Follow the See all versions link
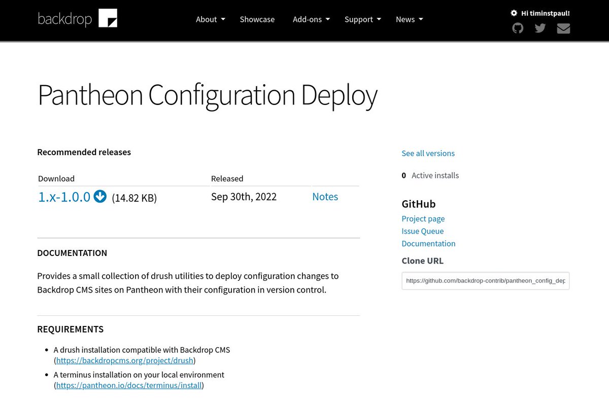This screenshot has width=609, height=401. coord(428,153)
